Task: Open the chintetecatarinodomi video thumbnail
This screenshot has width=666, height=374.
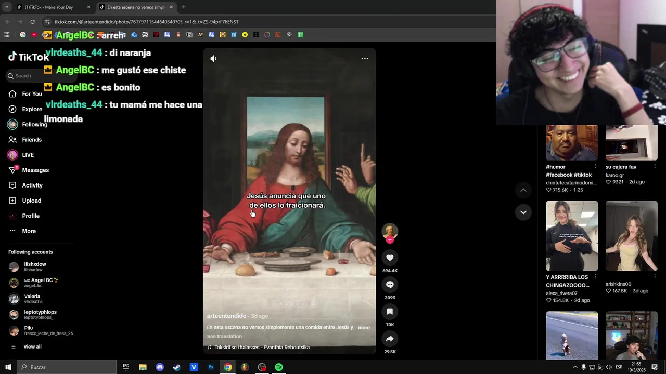Action: pos(572,142)
